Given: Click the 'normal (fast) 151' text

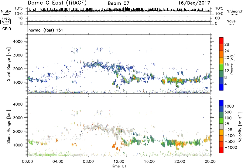Looking at the screenshot, I should [x=46, y=30].
